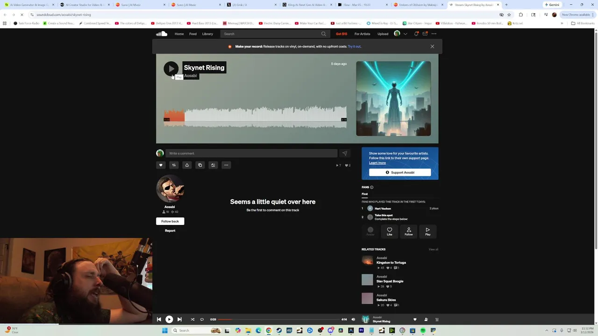
Task: Repost the Skynet Rising track
Action: tap(174, 165)
